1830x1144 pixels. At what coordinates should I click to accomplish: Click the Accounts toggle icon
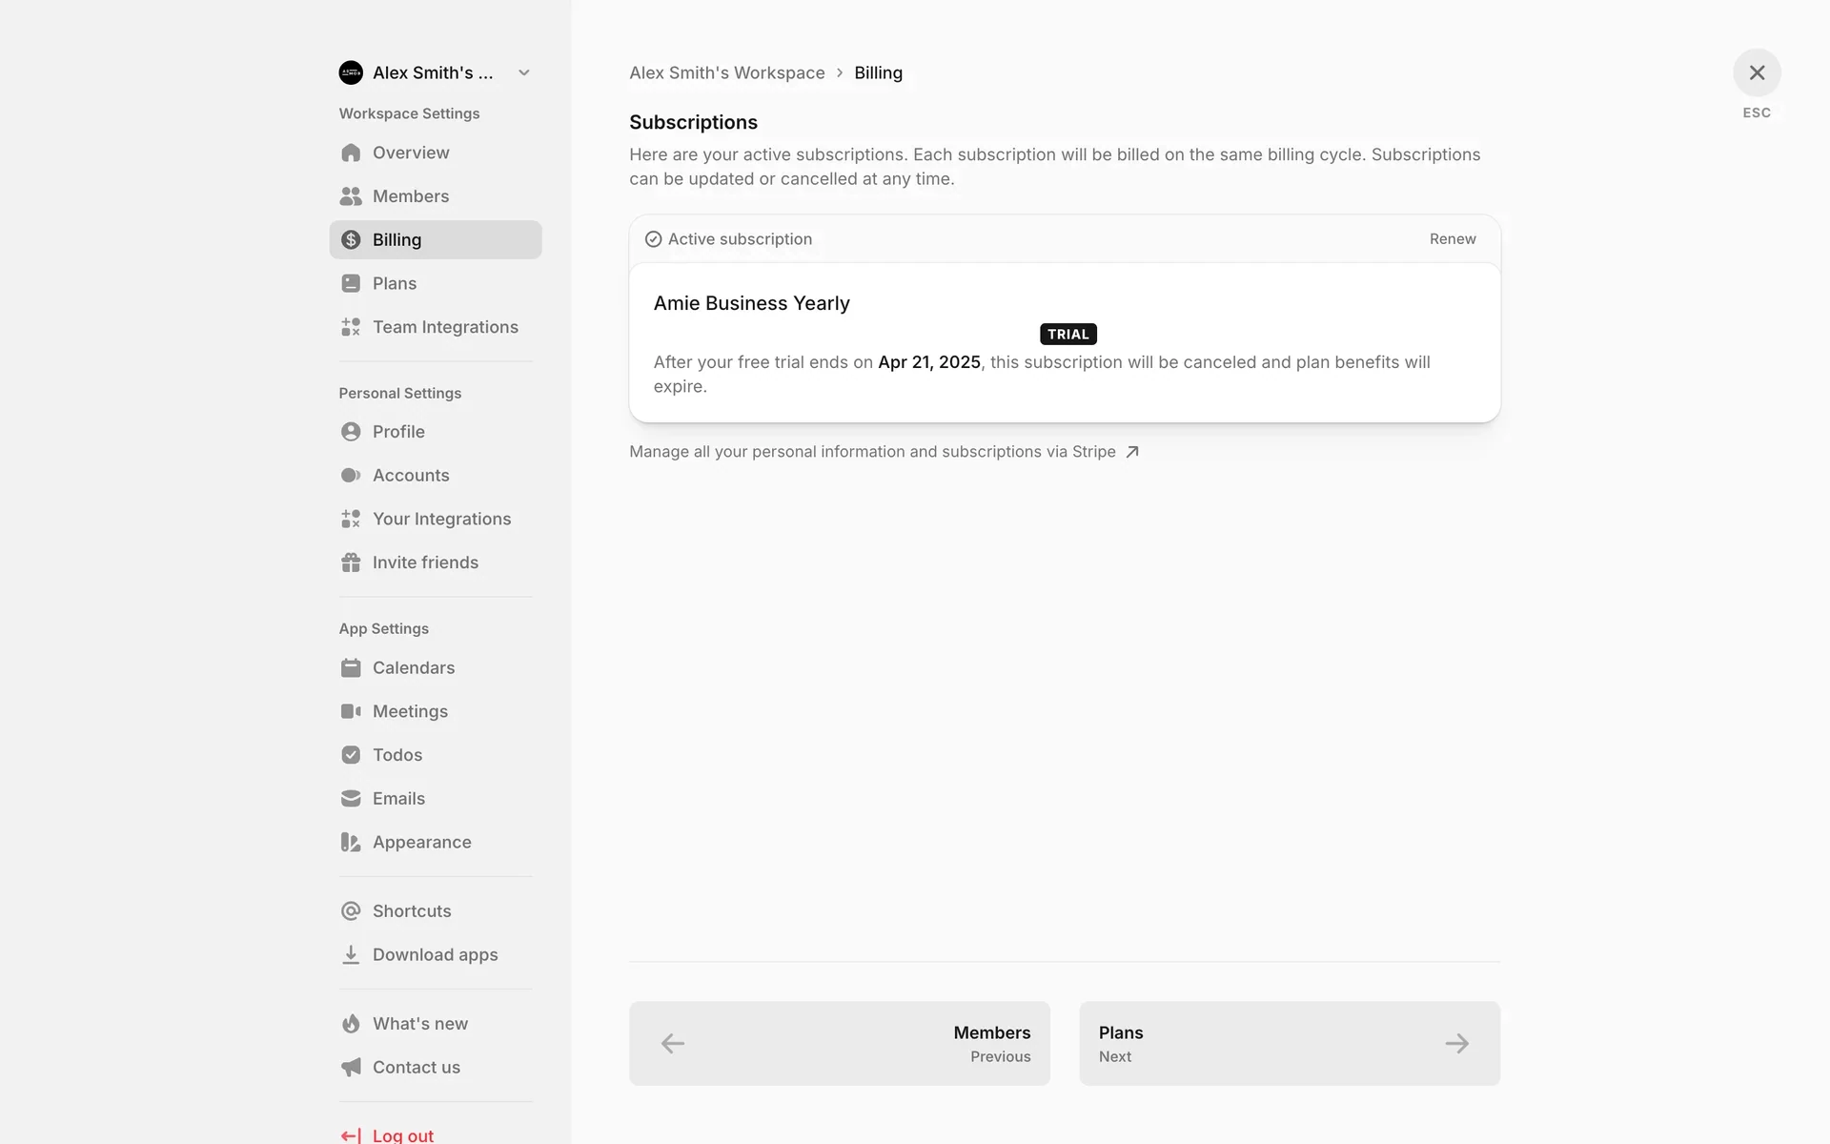coord(351,475)
